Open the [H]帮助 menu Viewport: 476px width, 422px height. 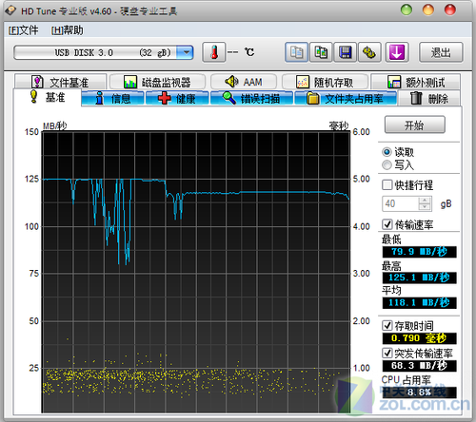[x=68, y=30]
